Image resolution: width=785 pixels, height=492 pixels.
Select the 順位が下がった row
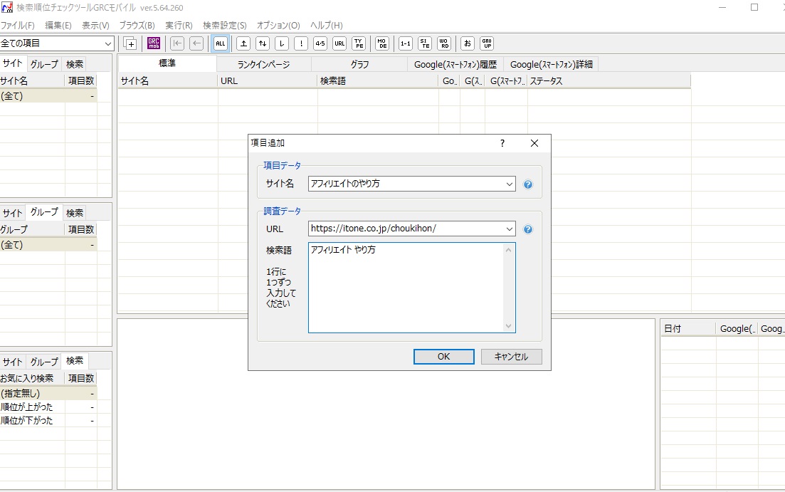(48, 420)
